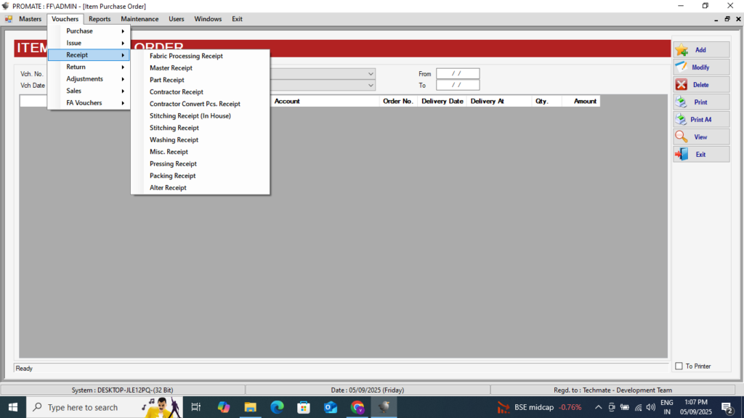Select Fabric Processing Receipt
Image resolution: width=744 pixels, height=418 pixels.
click(186, 56)
